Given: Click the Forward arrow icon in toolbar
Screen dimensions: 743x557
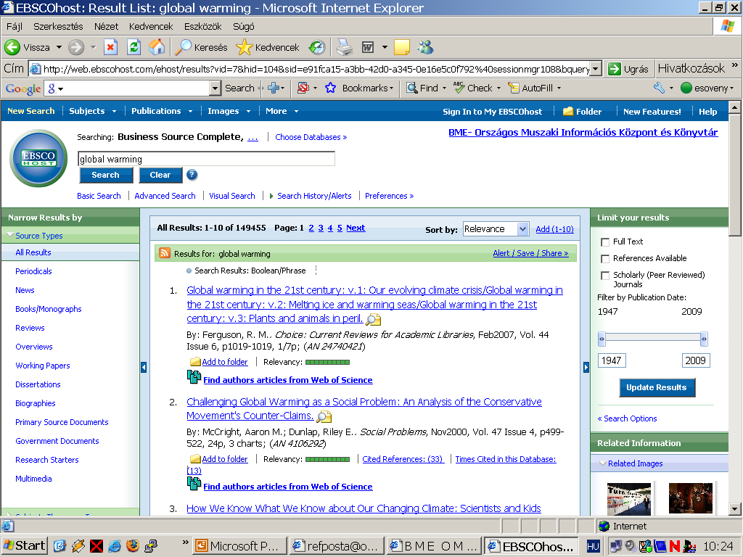Looking at the screenshot, I should click(x=75, y=47).
